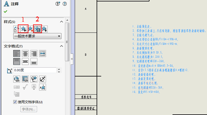
Task: Click the add region icon with A
Action: coord(43,87)
